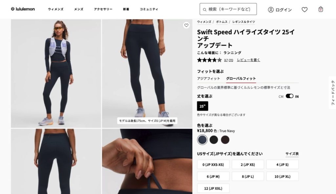Select the black color swatch
This screenshot has width=336, height=194.
click(214, 140)
